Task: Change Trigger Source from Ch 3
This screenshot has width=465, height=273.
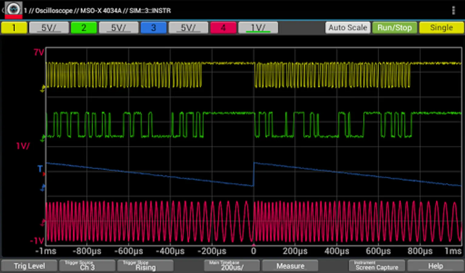Action: point(87,266)
